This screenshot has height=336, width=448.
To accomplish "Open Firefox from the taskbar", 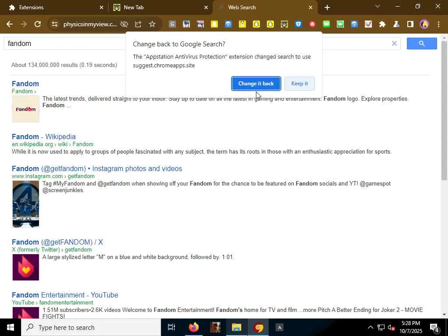I will [x=194, y=327].
